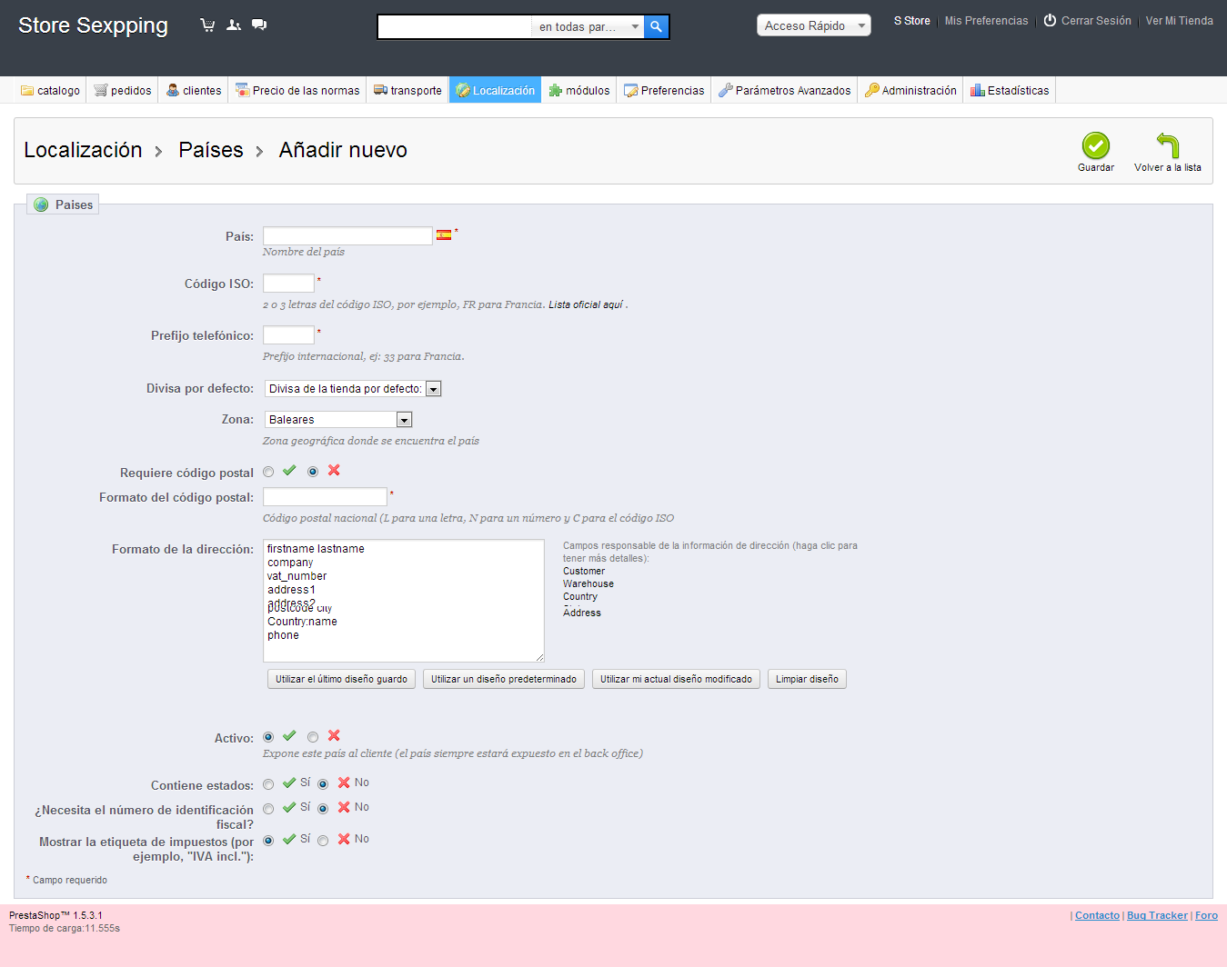Open the módulos menu tab
The height and width of the screenshot is (967, 1227).
tap(579, 90)
